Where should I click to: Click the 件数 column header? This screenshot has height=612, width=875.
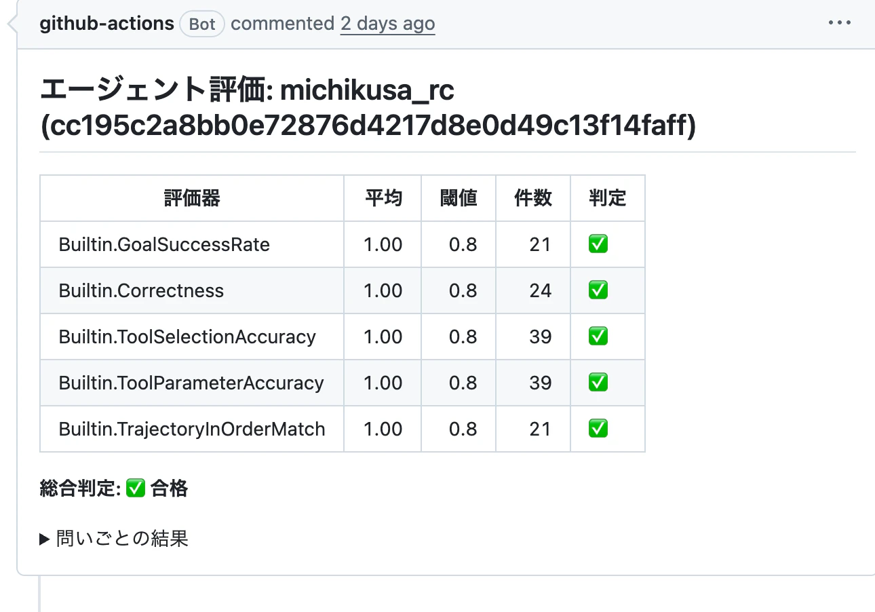533,198
